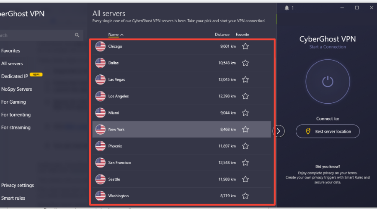Open the For streaming section
The width and height of the screenshot is (377, 209).
coord(16,127)
